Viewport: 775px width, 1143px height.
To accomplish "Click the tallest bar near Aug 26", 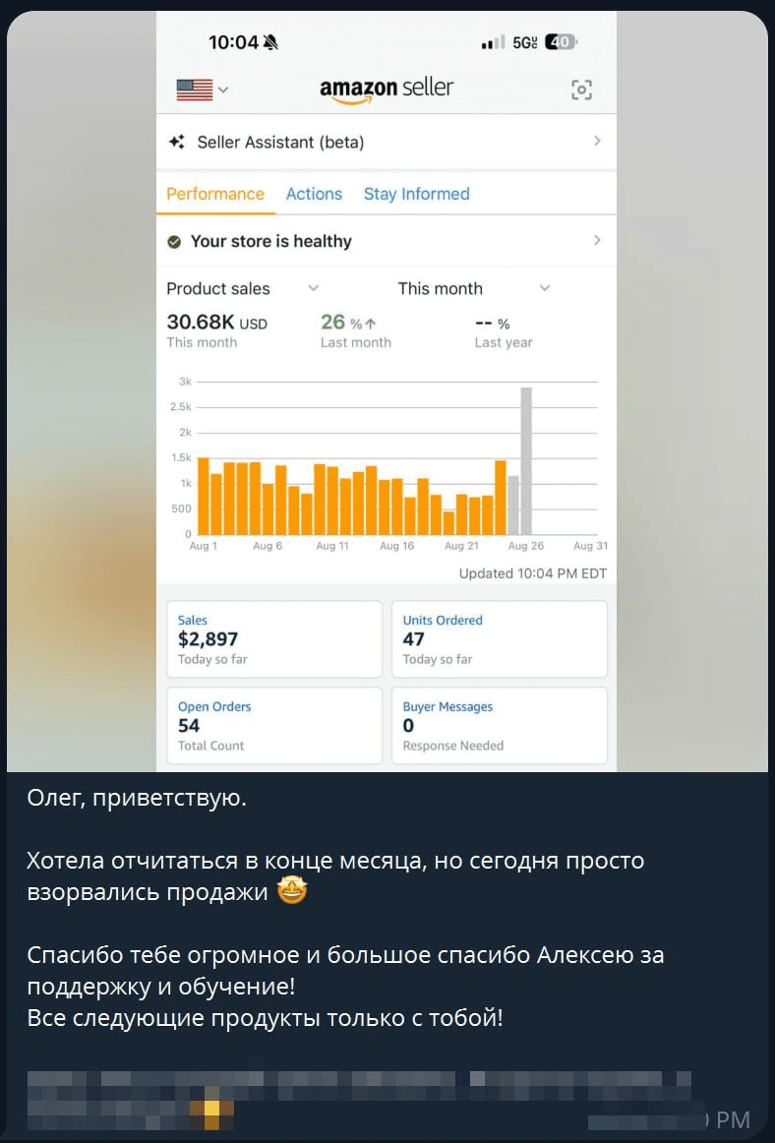I will click(525, 462).
